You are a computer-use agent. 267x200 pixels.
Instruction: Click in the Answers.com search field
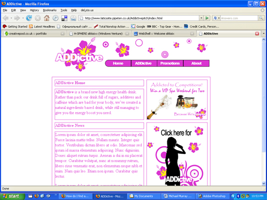(x=239, y=18)
